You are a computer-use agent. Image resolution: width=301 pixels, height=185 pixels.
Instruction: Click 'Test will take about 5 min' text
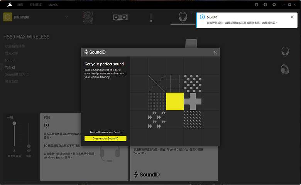pyautogui.click(x=105, y=132)
